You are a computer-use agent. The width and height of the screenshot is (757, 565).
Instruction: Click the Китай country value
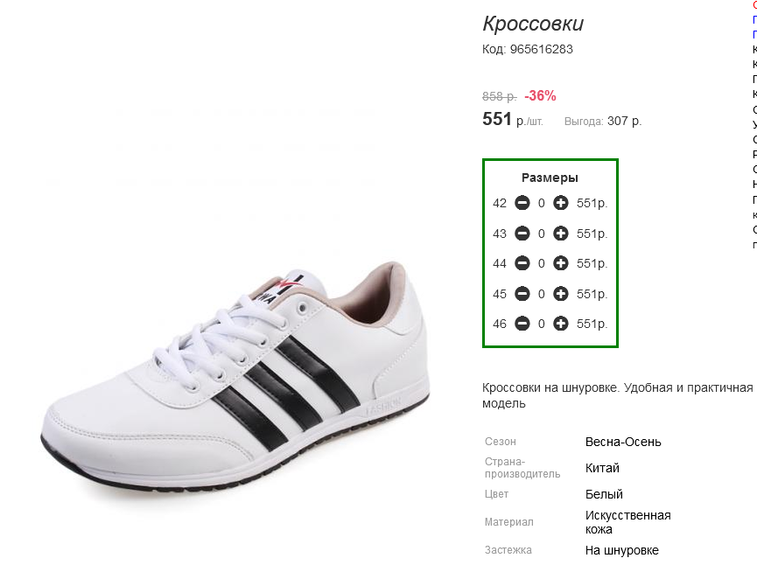[x=602, y=468]
